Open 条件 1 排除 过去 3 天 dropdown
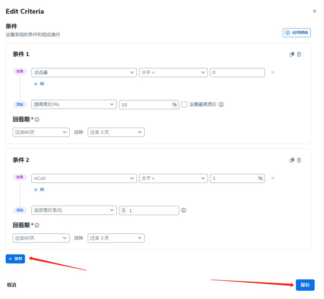Image resolution: width=324 pixels, height=299 pixels. point(116,133)
